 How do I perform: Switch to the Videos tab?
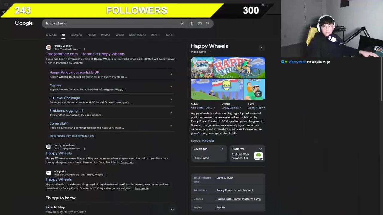(x=105, y=35)
